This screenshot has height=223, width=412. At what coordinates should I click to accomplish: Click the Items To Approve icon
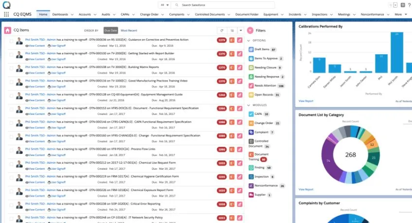tap(251, 58)
